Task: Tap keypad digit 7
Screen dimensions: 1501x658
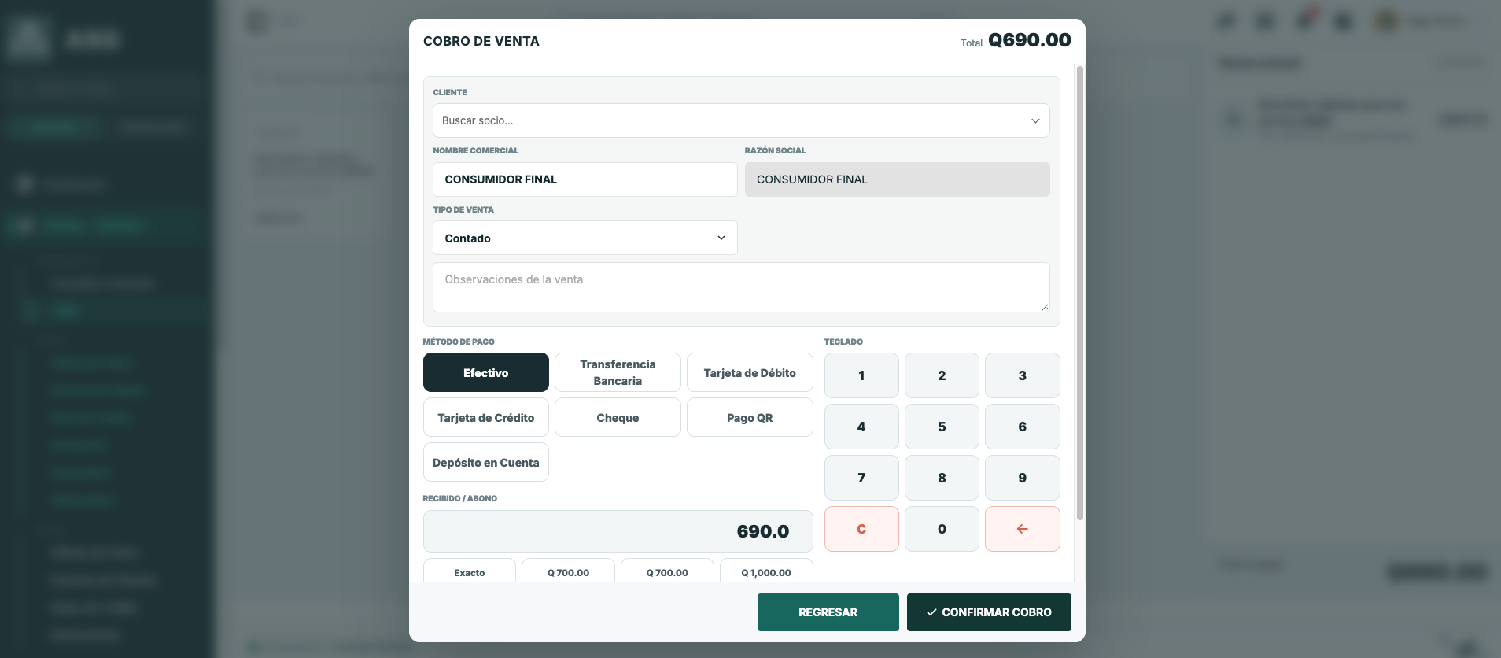Action: click(861, 478)
